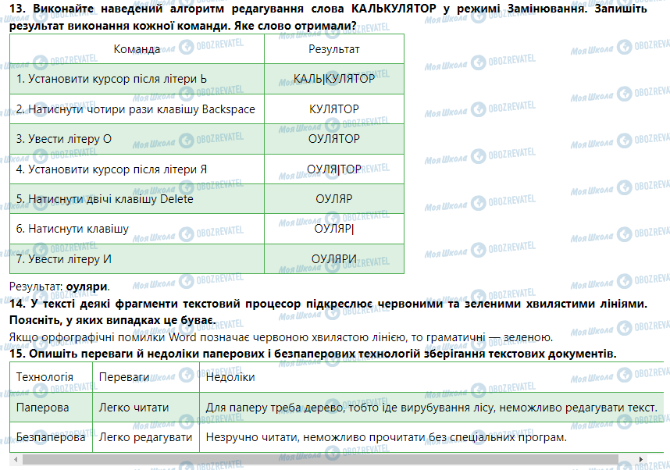
Task: Click the "ОУЛЯТОР" result cell
Action: (333, 139)
